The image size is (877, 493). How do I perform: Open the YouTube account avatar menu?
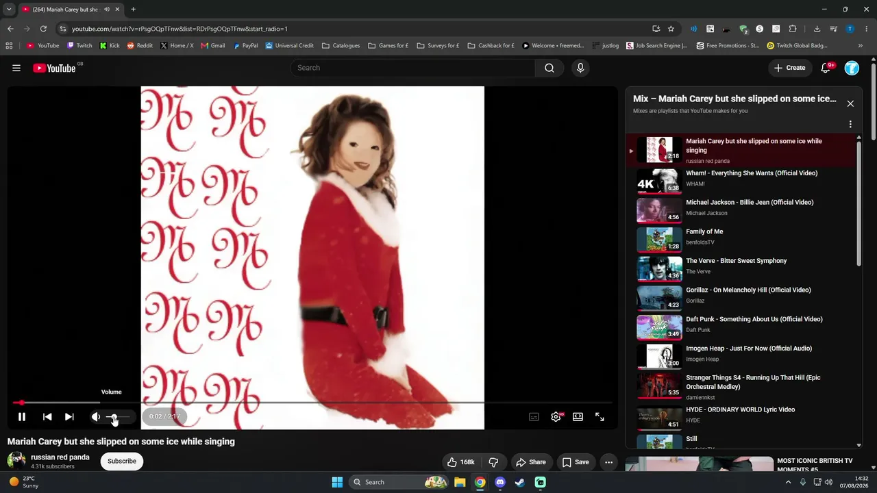tap(852, 68)
